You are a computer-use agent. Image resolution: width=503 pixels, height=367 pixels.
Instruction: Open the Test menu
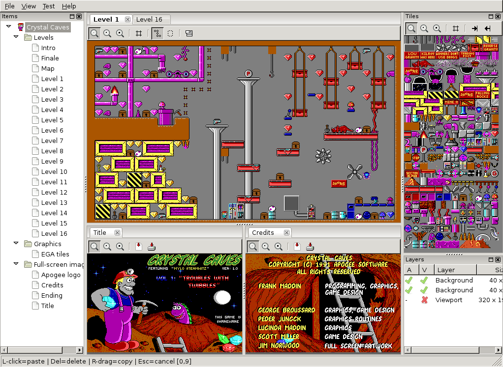click(x=49, y=6)
